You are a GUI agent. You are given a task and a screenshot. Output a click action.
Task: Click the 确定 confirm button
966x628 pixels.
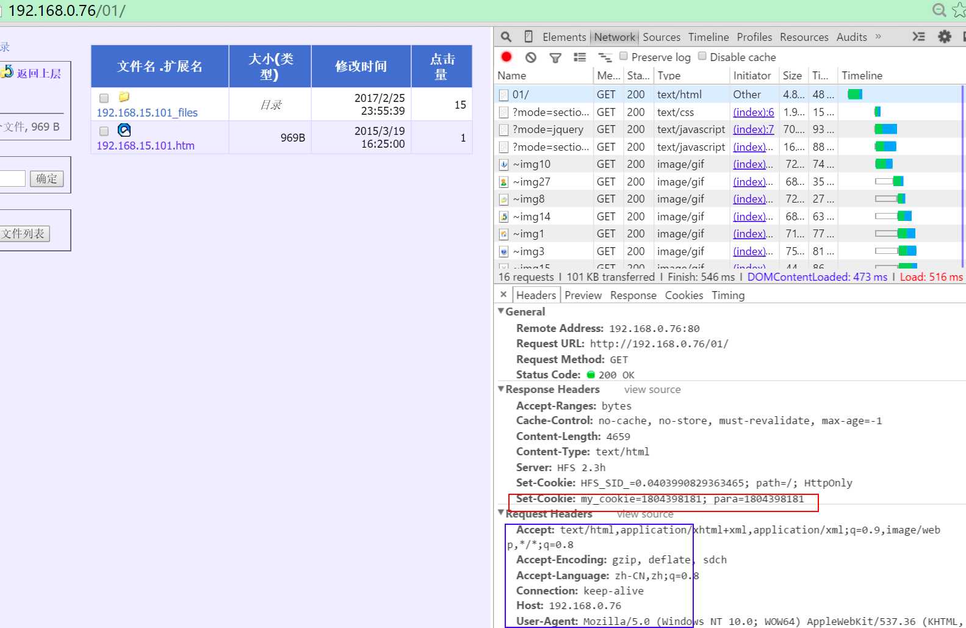pyautogui.click(x=46, y=179)
